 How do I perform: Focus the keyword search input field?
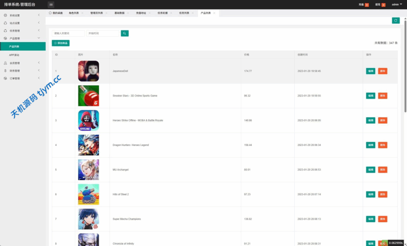point(68,33)
